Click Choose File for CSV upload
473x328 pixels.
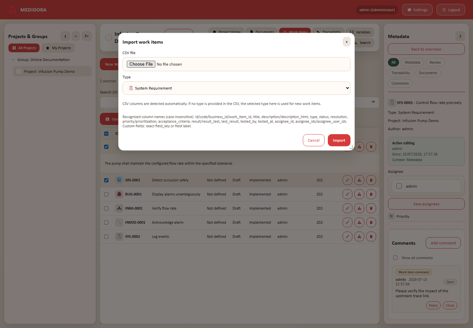141,64
